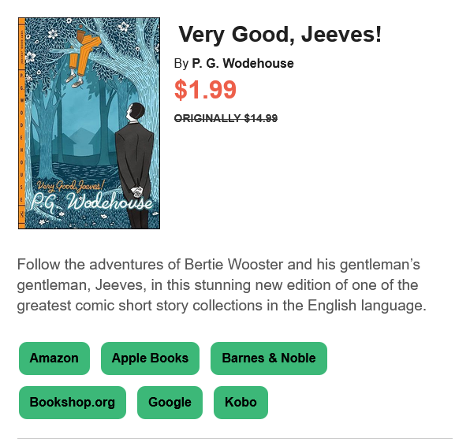Click the Very Good, Jeeves! heading

click(x=280, y=35)
